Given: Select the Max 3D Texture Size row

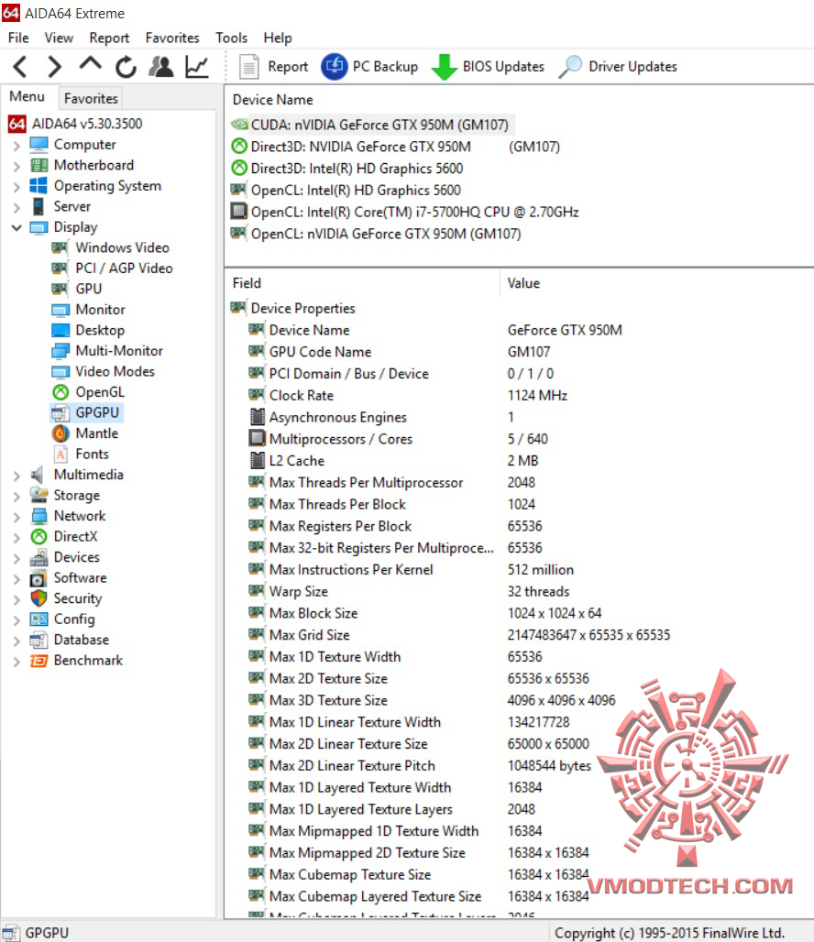Looking at the screenshot, I should tap(520, 700).
